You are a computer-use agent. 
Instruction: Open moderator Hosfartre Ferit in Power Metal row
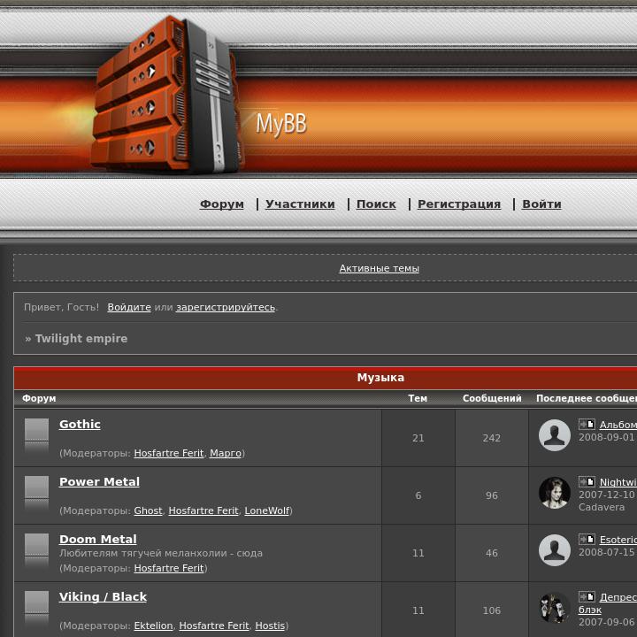[203, 510]
